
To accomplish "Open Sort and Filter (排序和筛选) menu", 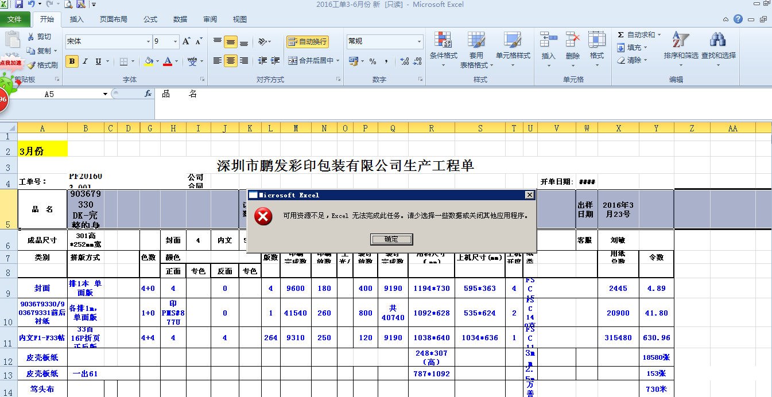I will [x=681, y=49].
